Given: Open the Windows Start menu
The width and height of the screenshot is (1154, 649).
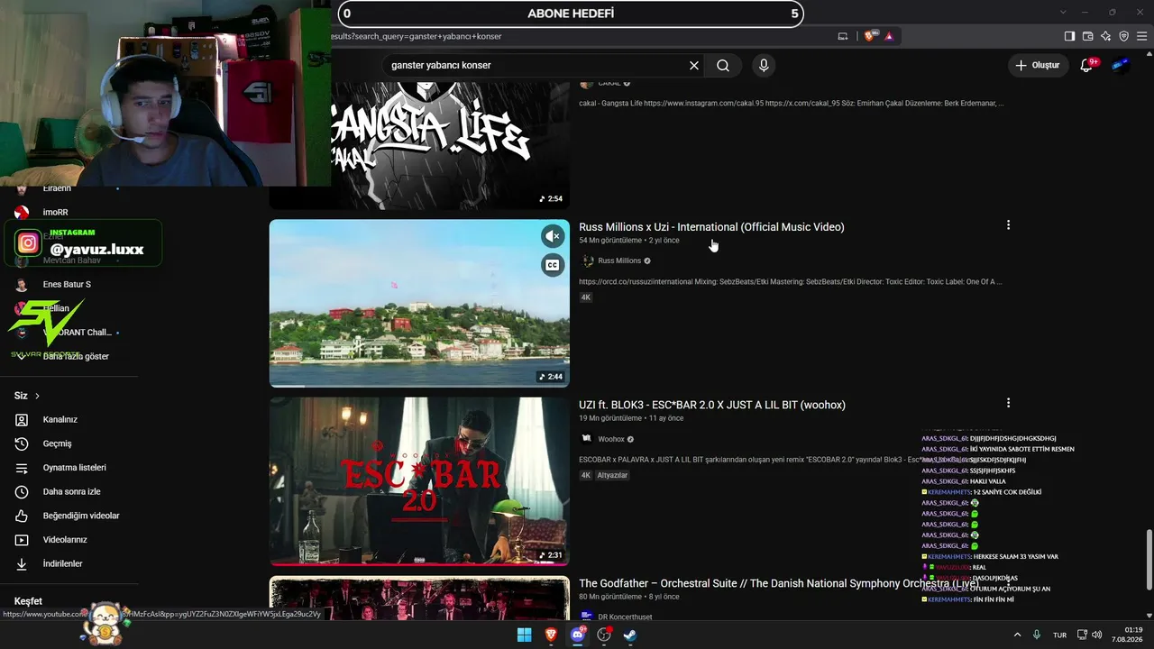Looking at the screenshot, I should [x=524, y=635].
